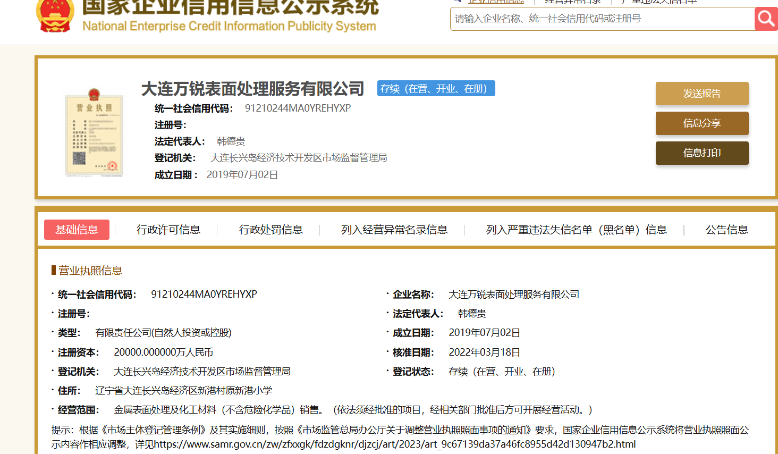Click the 企业名称 value in license info
Screen dimensions: 778x454
point(514,295)
